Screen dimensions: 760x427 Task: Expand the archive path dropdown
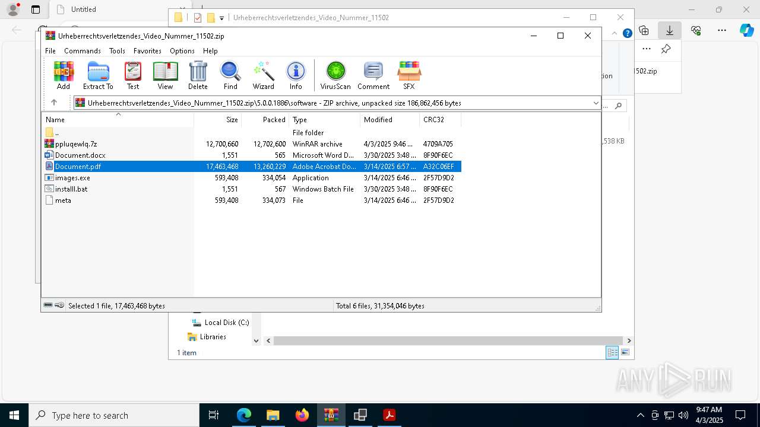(x=596, y=103)
